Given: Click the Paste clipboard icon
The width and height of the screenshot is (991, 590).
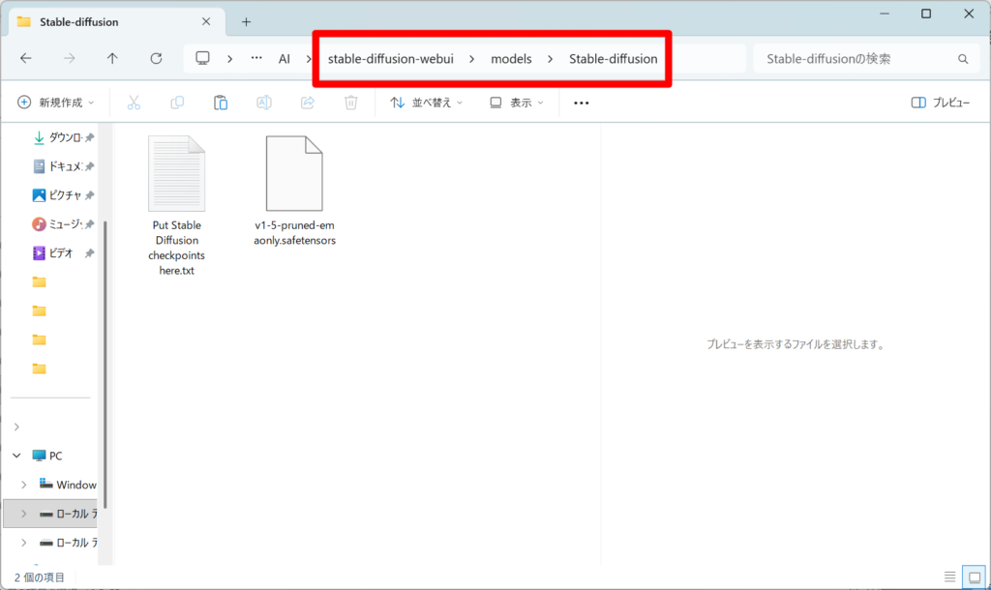Looking at the screenshot, I should point(221,103).
